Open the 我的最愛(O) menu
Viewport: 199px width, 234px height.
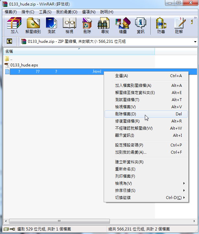[66, 12]
